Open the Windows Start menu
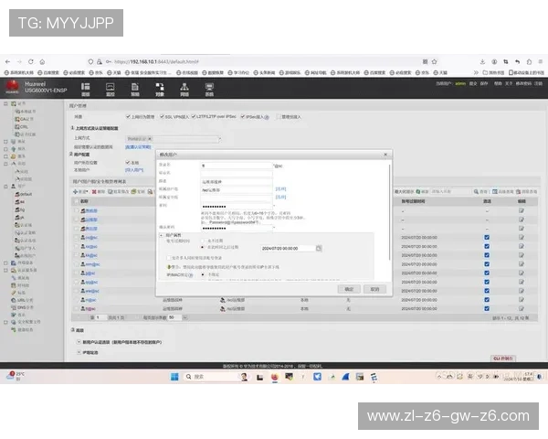Screen dimensions: 548x439 174,377
